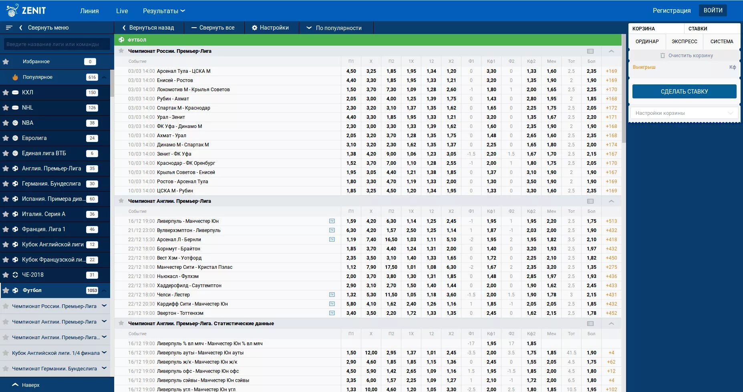743x392 pixels.
Task: Click the Популярное flame icon
Action: 15,77
